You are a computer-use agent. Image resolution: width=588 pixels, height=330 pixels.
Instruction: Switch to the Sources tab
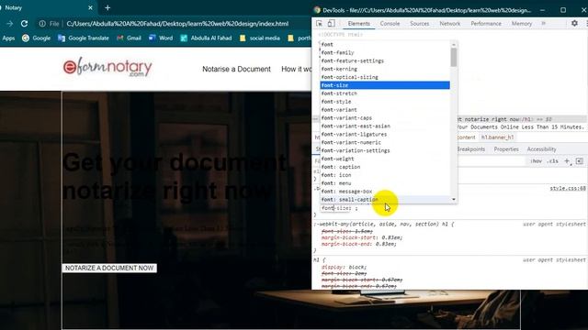(x=419, y=23)
